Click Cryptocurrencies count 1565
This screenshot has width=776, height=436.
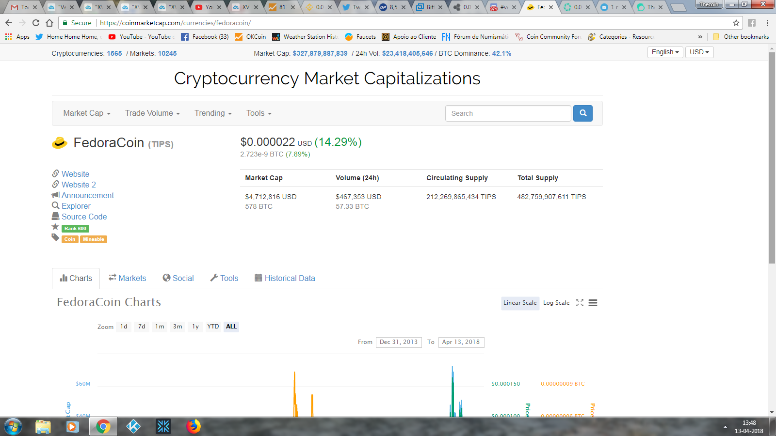pyautogui.click(x=114, y=53)
